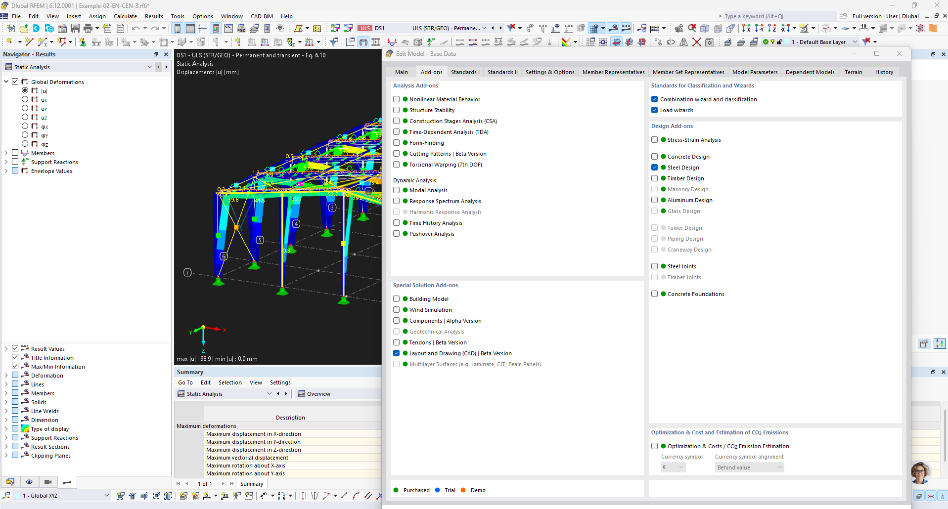The height and width of the screenshot is (509, 948).
Task: Open the Default Base Layer dropdown
Action: [855, 42]
